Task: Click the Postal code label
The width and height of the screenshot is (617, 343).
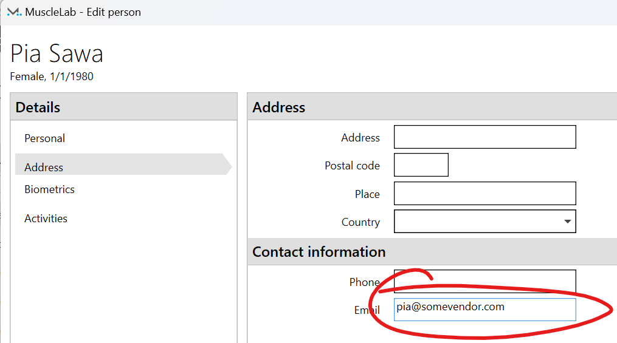Action: coord(352,166)
